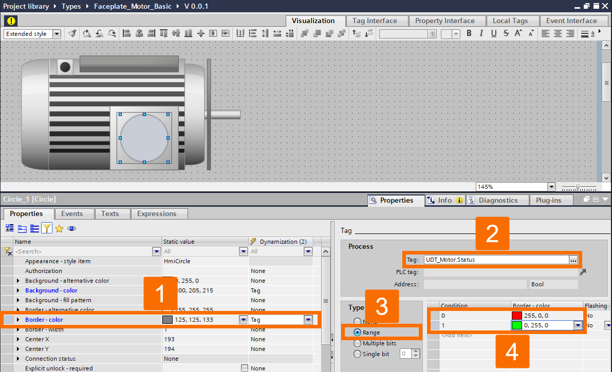Viewport: 612px width, 372px height.
Task: Select the Range radio button
Action: point(357,332)
